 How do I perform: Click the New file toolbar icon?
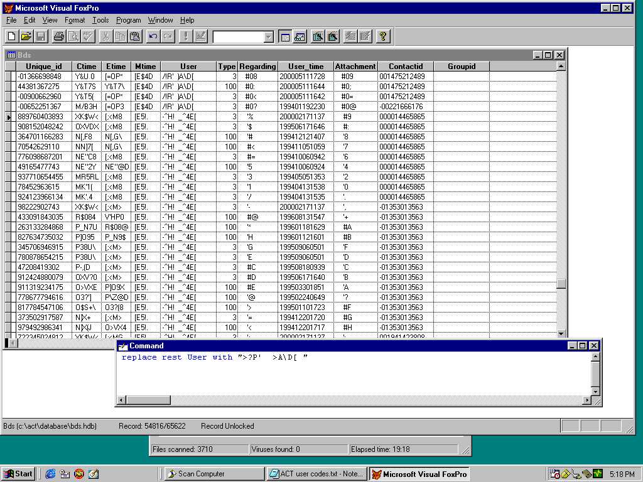click(12, 36)
